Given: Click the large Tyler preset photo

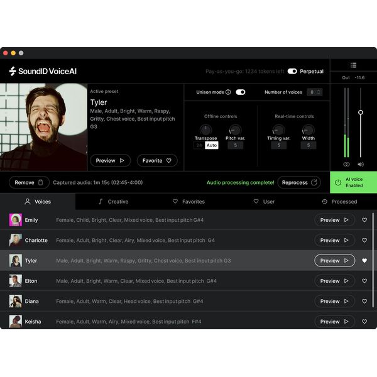Looking at the screenshot, I should pyautogui.click(x=43, y=127).
